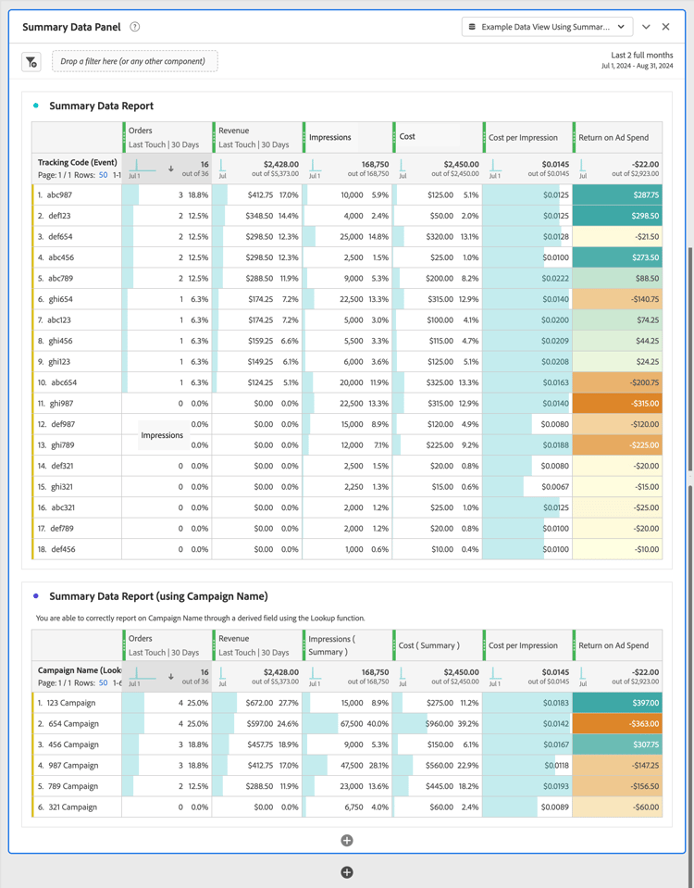
Task: Click the plus button below the campaign table
Action: pos(347,840)
